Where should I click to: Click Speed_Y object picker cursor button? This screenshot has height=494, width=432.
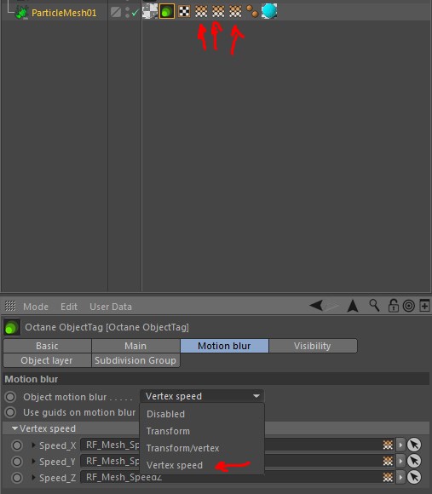pos(414,461)
